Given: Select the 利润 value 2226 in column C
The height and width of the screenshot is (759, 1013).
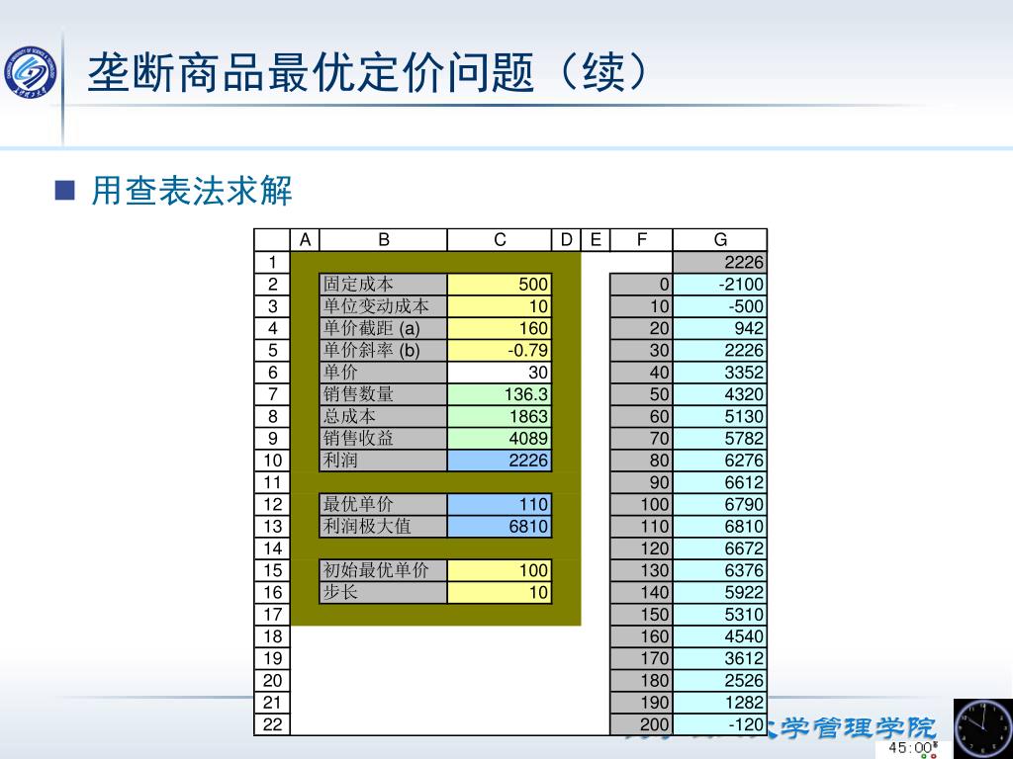Looking at the screenshot, I should pos(500,461).
